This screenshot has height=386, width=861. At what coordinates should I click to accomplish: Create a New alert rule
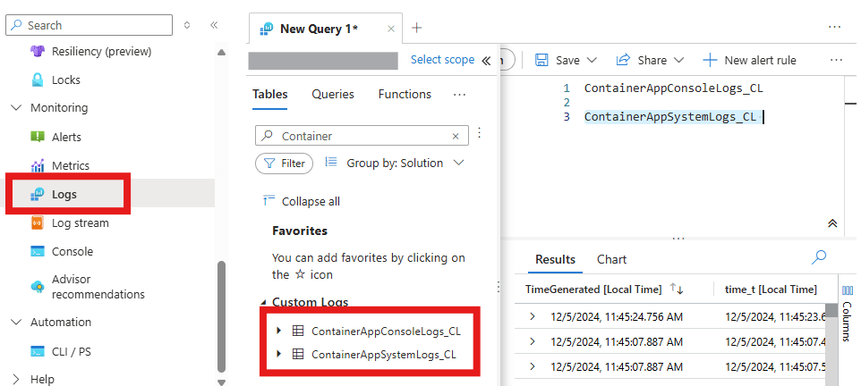click(x=749, y=61)
